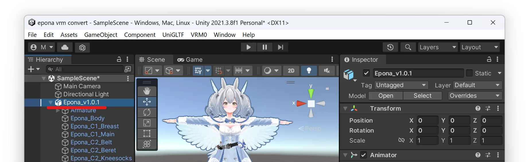Select the Scale tool

pyautogui.click(x=147, y=123)
